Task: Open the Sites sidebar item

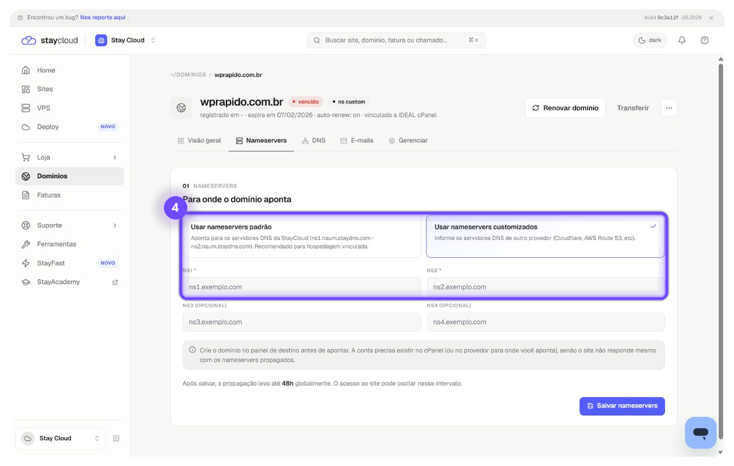Action: 70,89
